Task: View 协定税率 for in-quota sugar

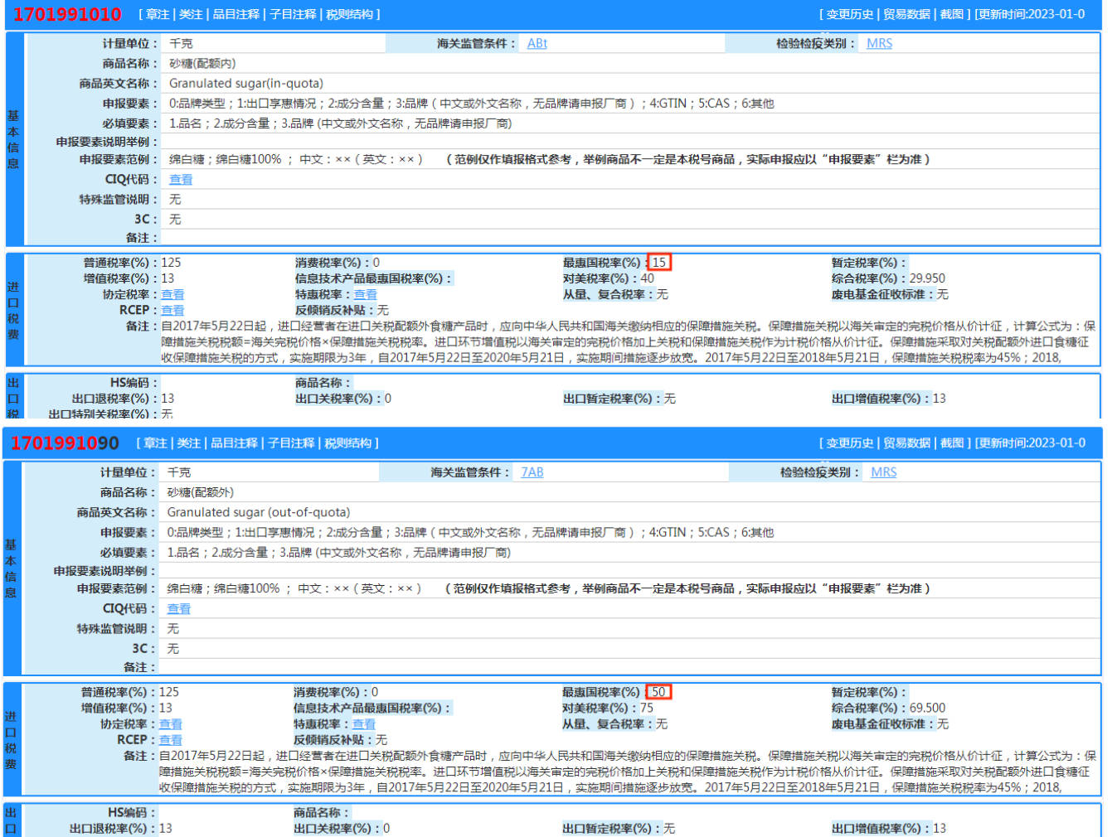Action: coord(173,293)
